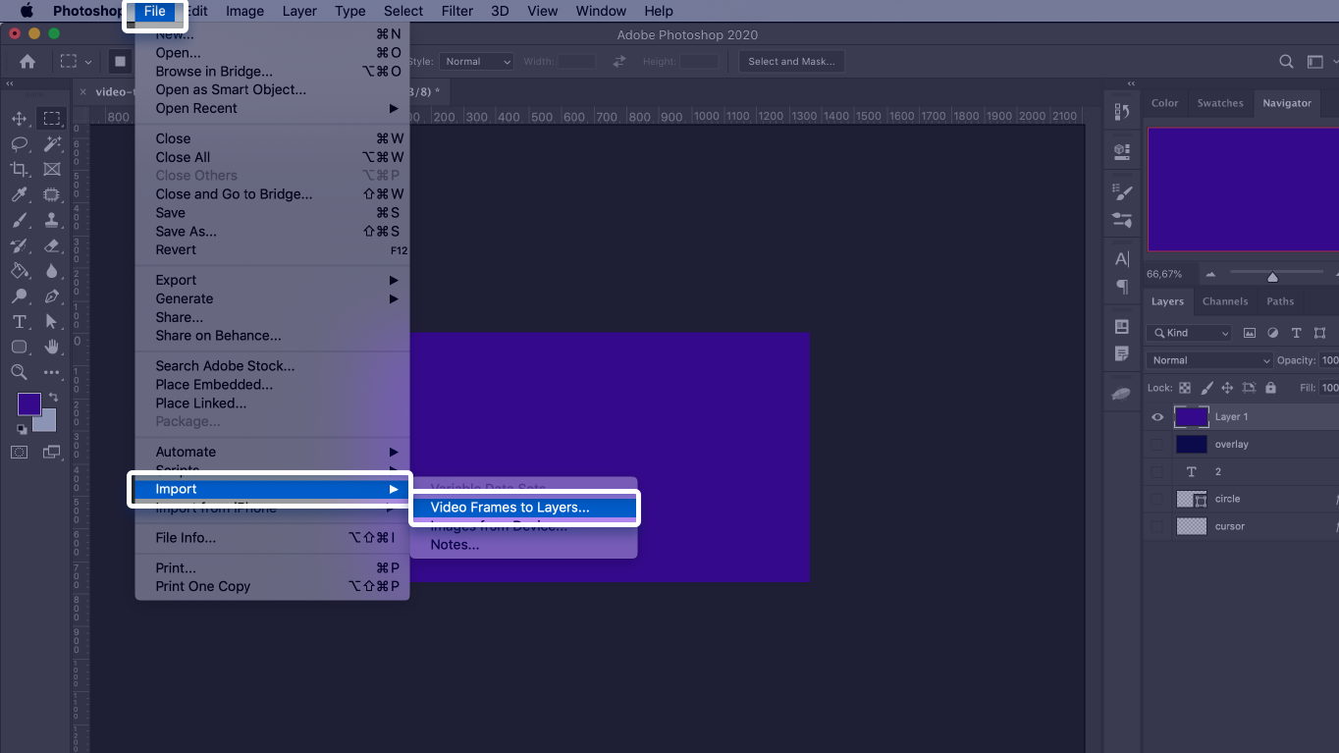This screenshot has width=1339, height=753.
Task: Expand the Generate submenu
Action: tap(272, 298)
